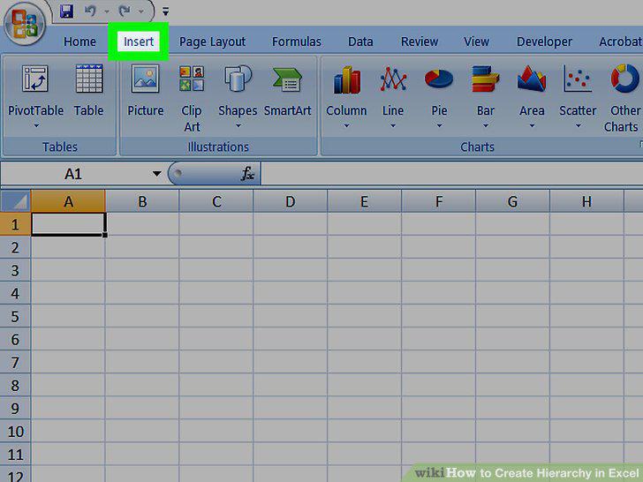The height and width of the screenshot is (482, 643).
Task: Select row 1 header
Action: point(15,224)
